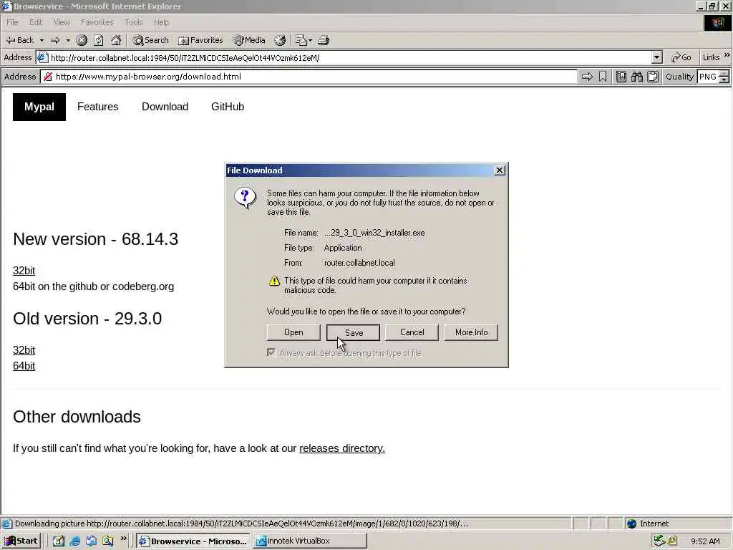
Task: Cancel the File Download dialog
Action: pyautogui.click(x=412, y=332)
